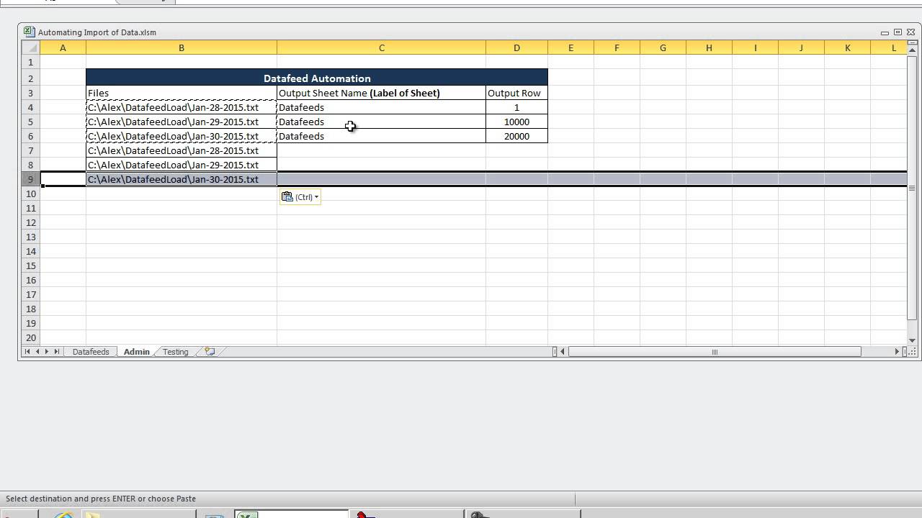Select column C header

click(381, 48)
